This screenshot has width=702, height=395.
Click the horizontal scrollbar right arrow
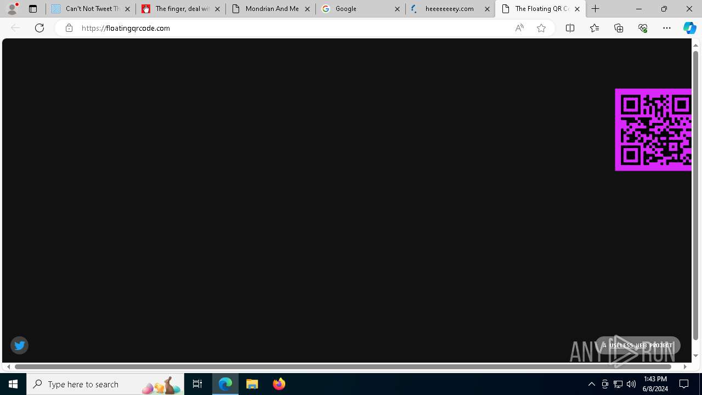click(x=685, y=366)
